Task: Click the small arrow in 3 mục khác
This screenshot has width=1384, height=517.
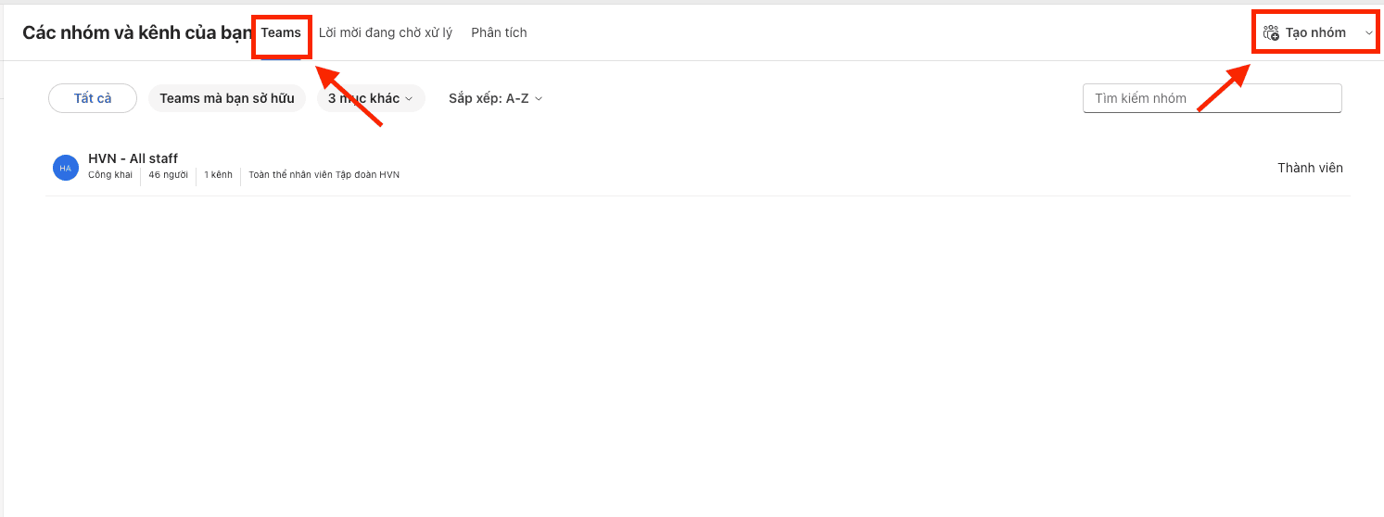Action: (x=409, y=98)
